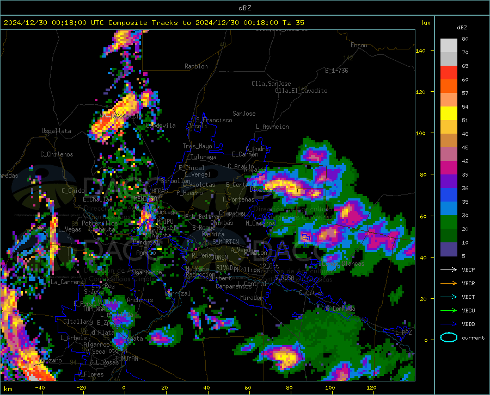Image resolution: width=490 pixels, height=395 pixels.
Task: Click the 'Anchoris' place label
Action: click(140, 300)
